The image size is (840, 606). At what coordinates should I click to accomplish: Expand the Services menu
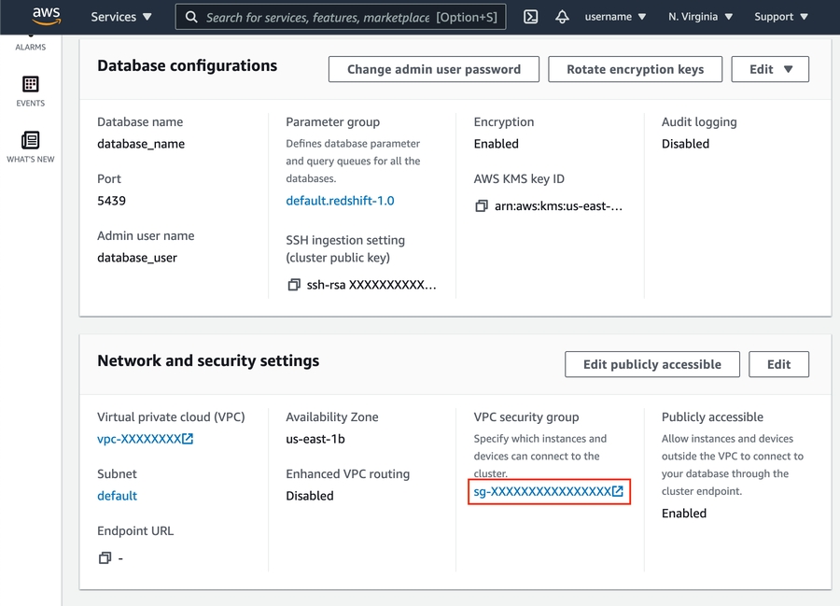[121, 17]
